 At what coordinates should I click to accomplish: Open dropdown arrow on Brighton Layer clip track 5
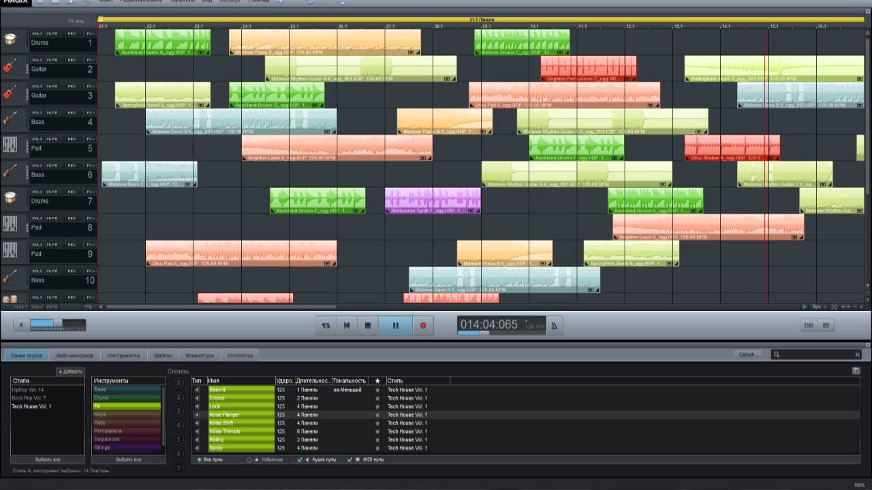tap(423, 157)
